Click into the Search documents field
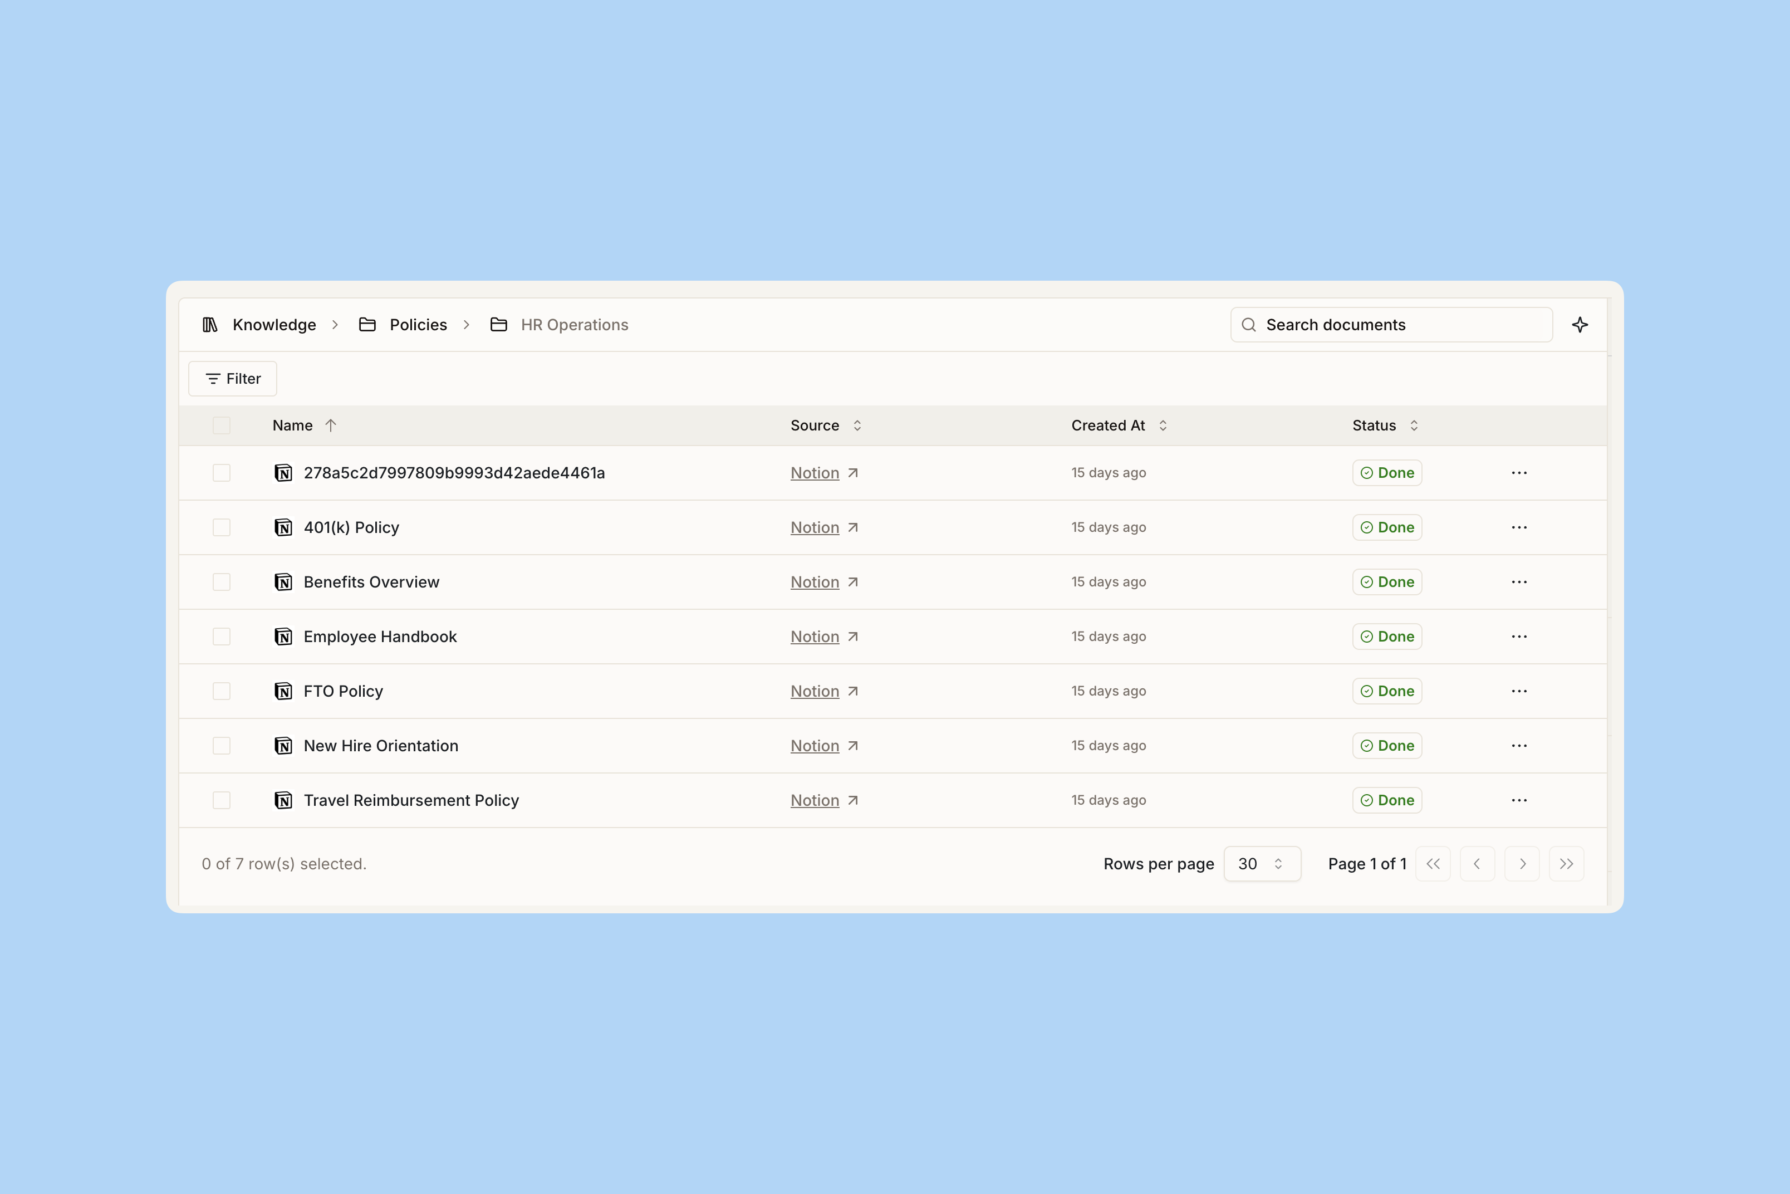1790x1194 pixels. coord(1400,325)
